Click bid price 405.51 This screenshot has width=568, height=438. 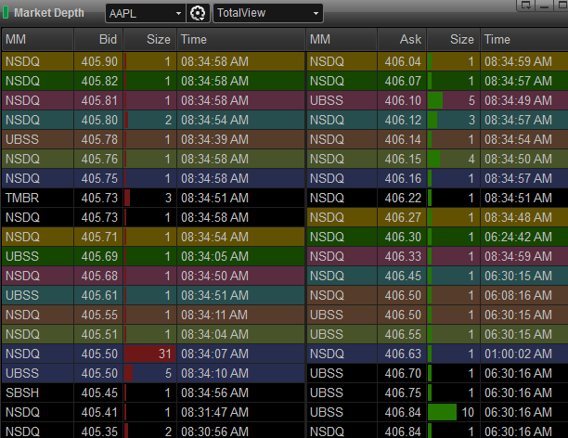[x=99, y=335]
